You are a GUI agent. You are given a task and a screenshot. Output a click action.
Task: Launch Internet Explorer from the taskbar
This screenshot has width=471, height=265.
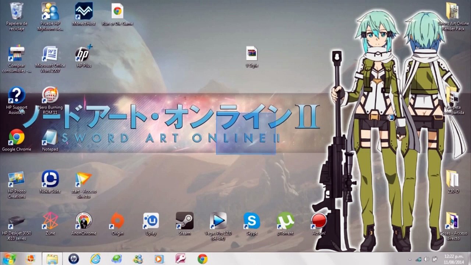click(x=95, y=259)
